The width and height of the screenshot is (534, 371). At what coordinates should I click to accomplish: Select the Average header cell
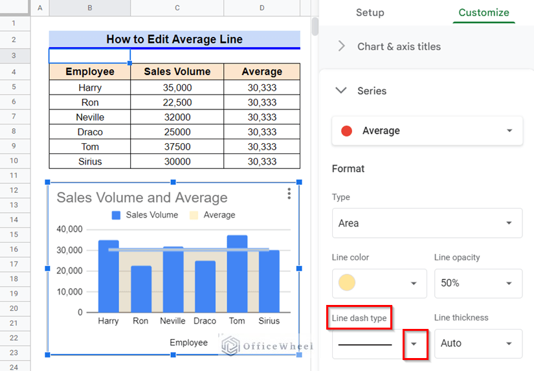(262, 71)
